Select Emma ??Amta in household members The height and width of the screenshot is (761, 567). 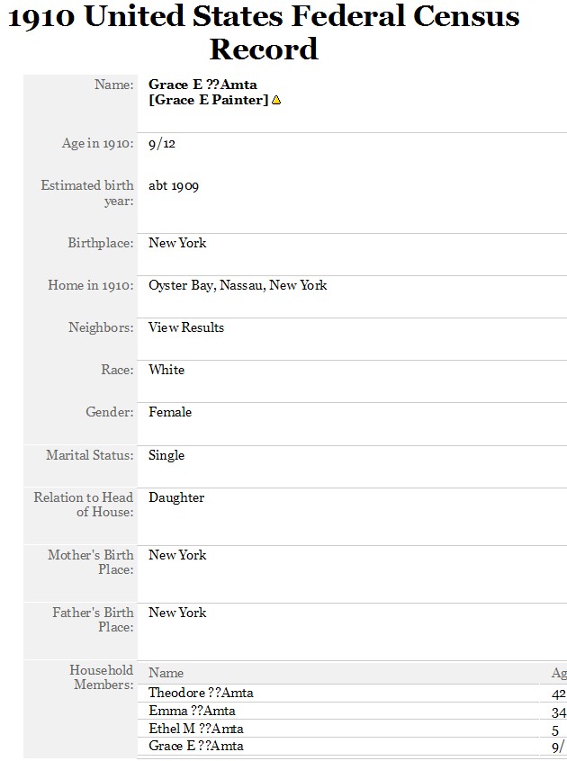[x=192, y=711]
